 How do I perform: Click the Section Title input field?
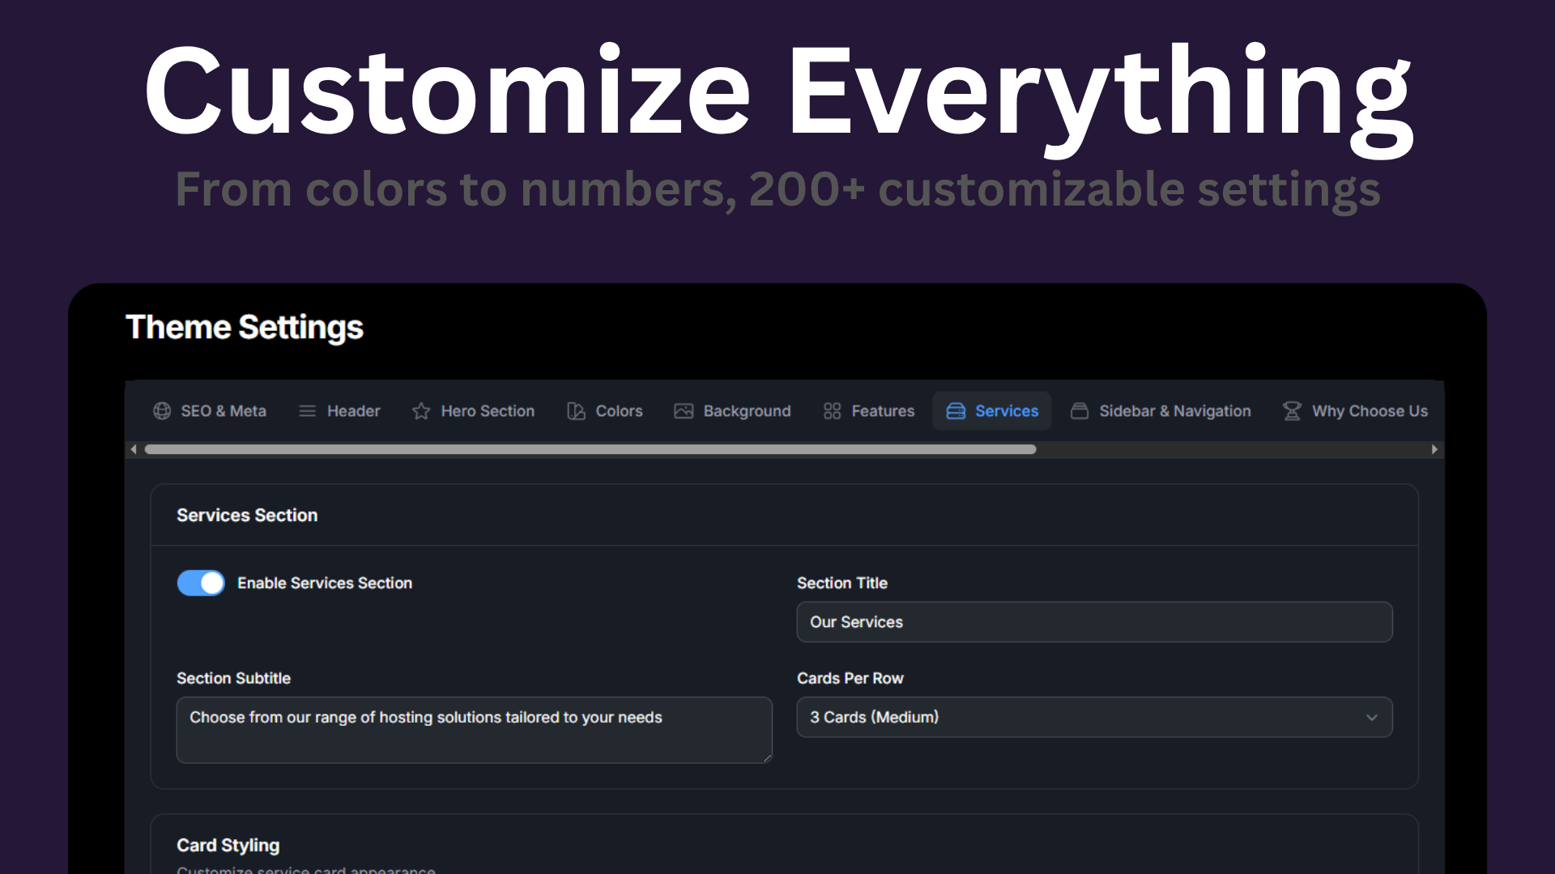point(1094,622)
